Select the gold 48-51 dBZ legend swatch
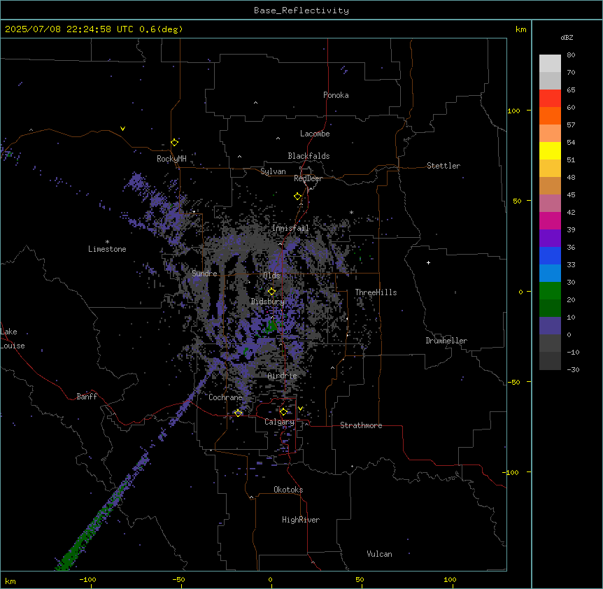The width and height of the screenshot is (603, 589). [x=550, y=169]
